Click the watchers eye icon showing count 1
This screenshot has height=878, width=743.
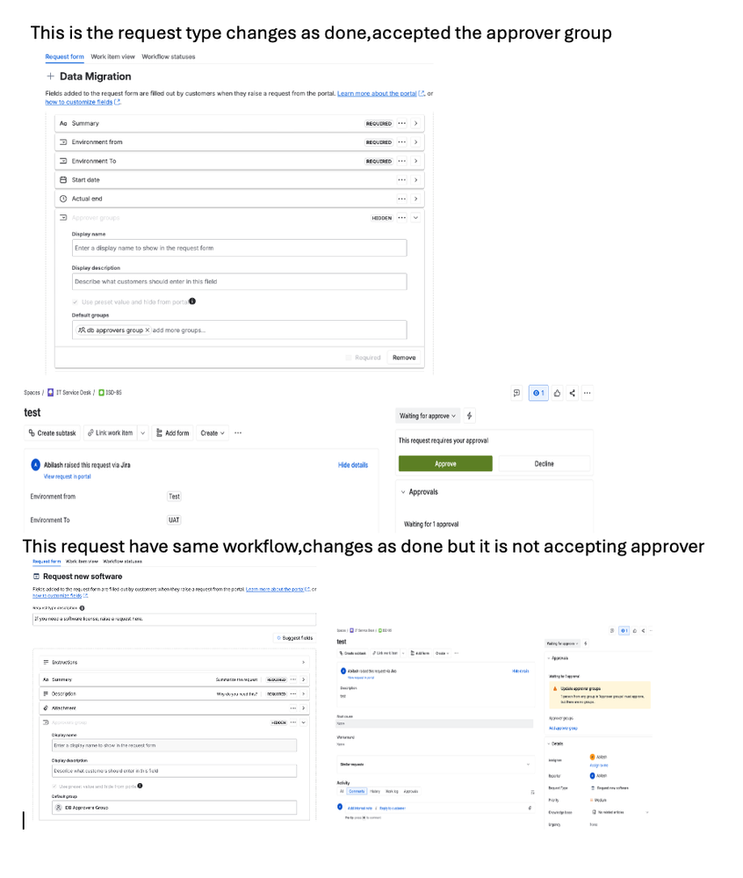tap(537, 393)
